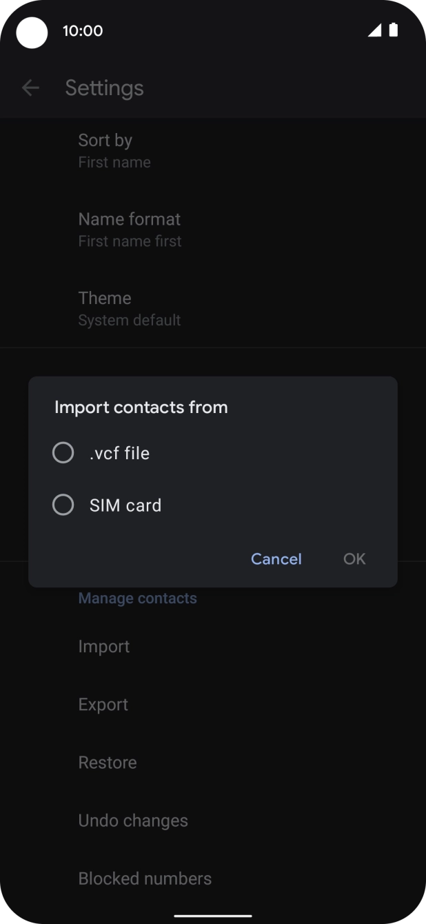Choose SIM card as import source
Image resolution: width=426 pixels, height=924 pixels.
tap(125, 505)
